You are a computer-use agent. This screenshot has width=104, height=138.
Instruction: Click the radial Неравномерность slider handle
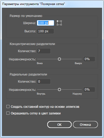[59, 90]
